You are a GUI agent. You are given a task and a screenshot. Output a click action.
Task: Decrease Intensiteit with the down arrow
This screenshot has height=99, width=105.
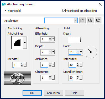78,66
